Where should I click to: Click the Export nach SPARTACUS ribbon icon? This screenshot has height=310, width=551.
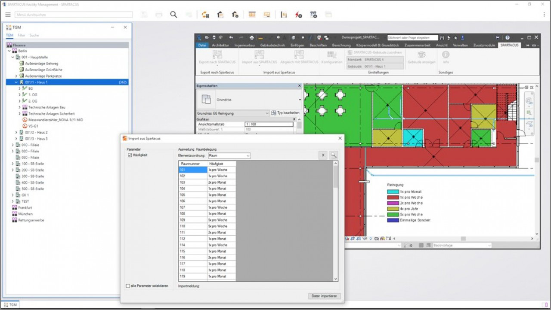point(217,55)
